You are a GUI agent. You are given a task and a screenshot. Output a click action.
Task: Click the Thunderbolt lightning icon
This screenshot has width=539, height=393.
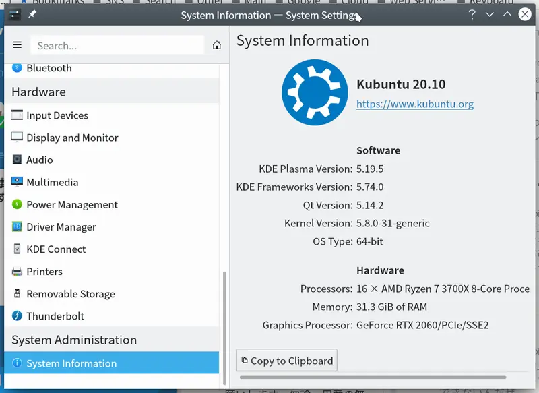[x=17, y=315]
